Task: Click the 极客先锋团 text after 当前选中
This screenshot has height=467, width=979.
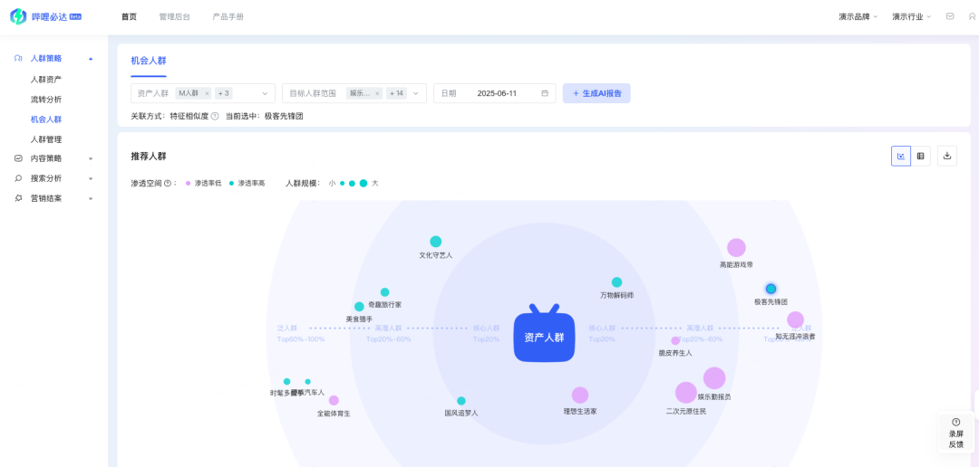Action: pos(284,116)
